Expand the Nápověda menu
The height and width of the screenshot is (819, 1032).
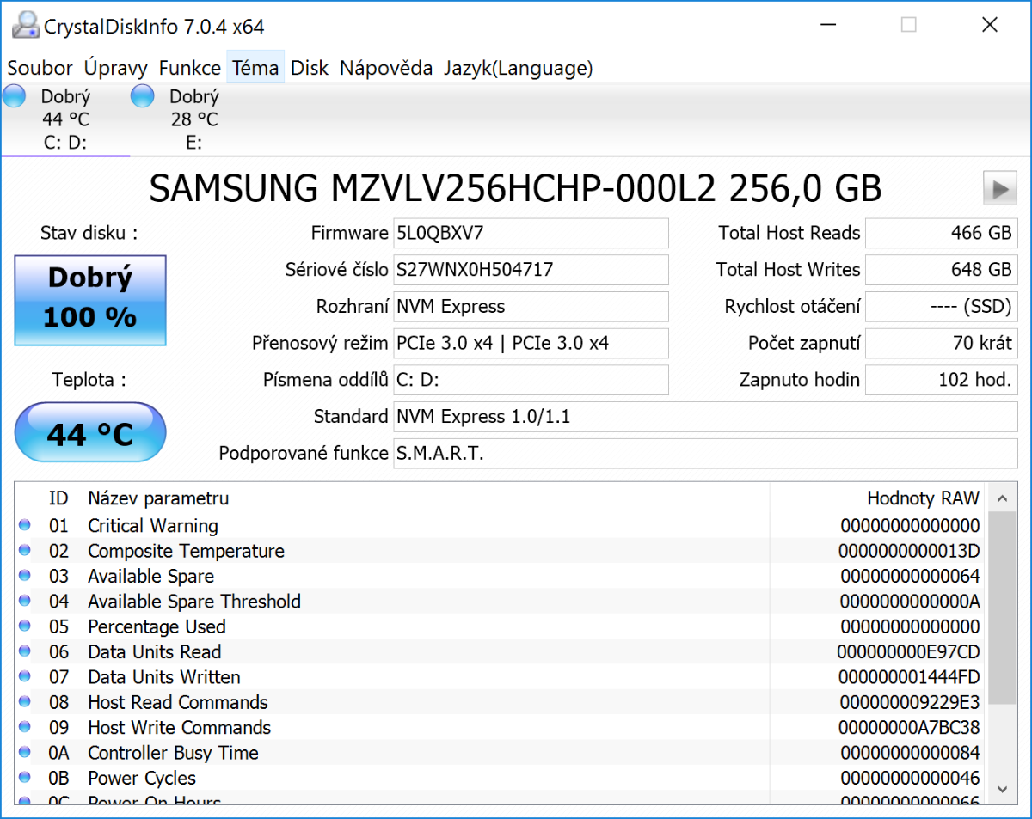(386, 68)
